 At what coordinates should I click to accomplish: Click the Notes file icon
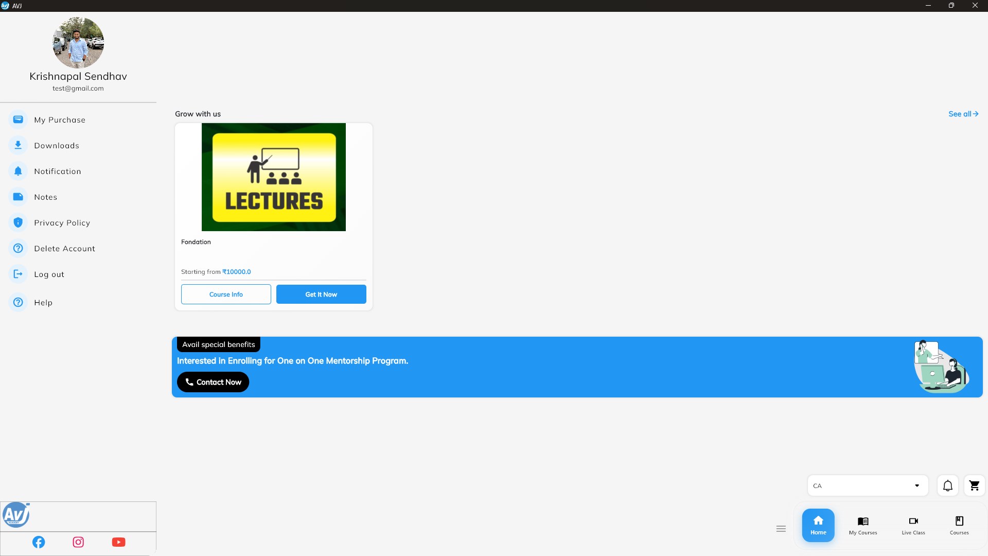point(18,197)
